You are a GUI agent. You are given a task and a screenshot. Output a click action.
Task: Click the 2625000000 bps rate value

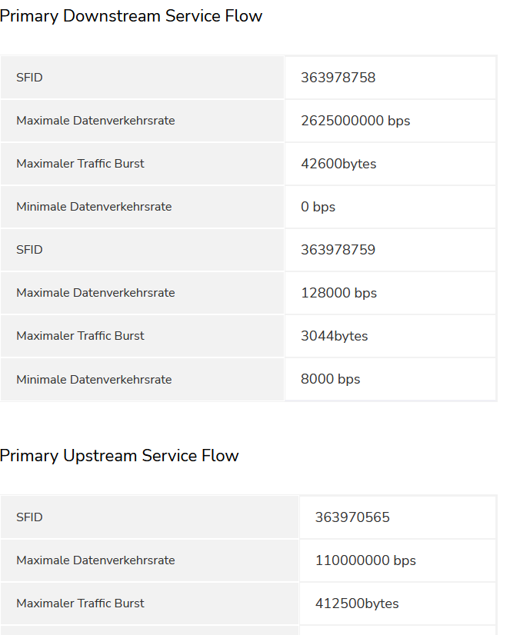pyautogui.click(x=355, y=121)
